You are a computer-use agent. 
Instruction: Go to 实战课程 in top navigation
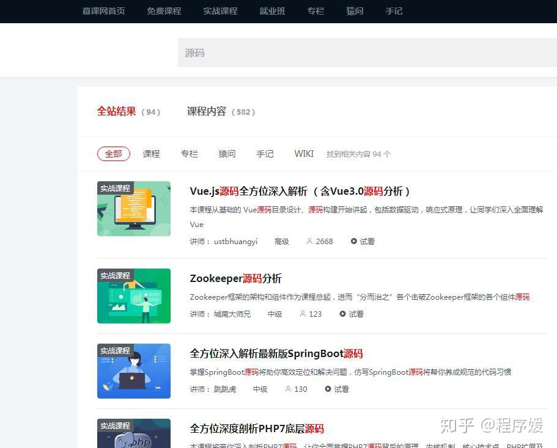[220, 12]
